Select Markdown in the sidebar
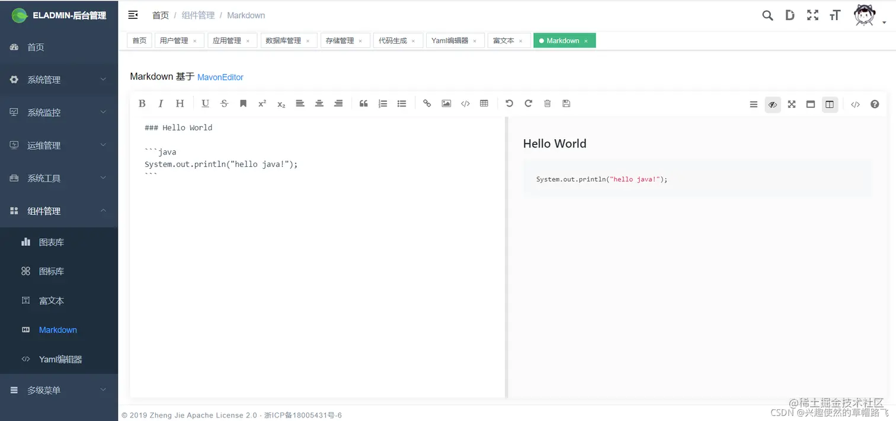This screenshot has height=421, width=896. click(x=59, y=330)
